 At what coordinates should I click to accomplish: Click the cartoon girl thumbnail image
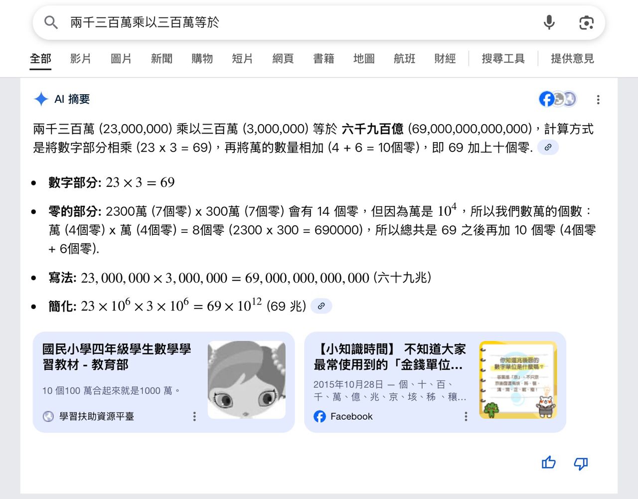[246, 380]
